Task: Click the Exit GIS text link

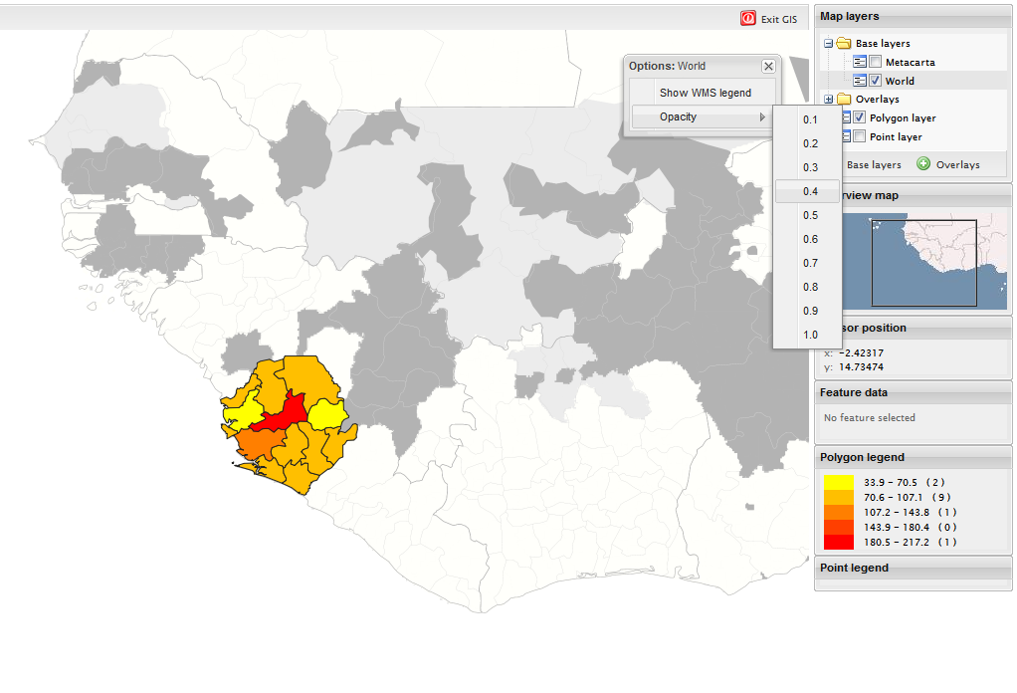Action: pyautogui.click(x=779, y=19)
